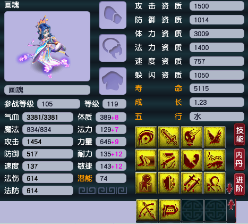Click the 画魂 pet portrait image
This screenshot has height=224, width=248.
tap(47, 46)
